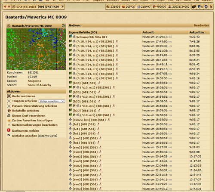Open the (sw:1) support command
215x192 pixels.
click(x=85, y=138)
